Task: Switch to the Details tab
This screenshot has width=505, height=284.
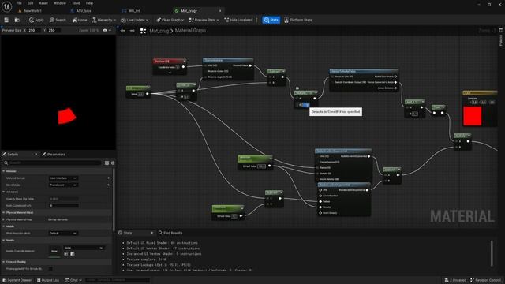Action: [x=13, y=155]
